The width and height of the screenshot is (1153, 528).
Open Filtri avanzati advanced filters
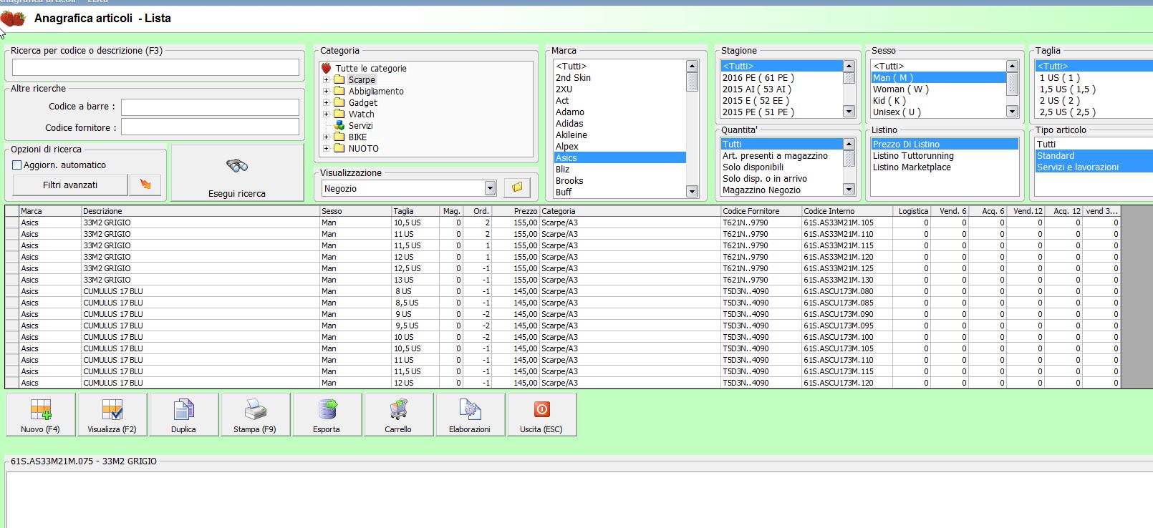point(70,185)
